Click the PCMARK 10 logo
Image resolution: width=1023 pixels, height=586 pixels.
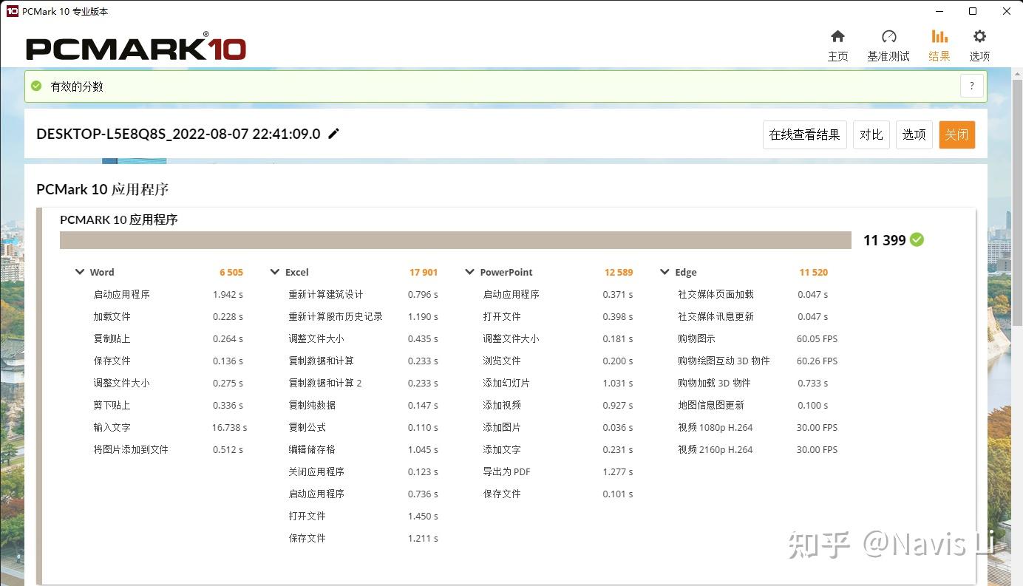[136, 47]
